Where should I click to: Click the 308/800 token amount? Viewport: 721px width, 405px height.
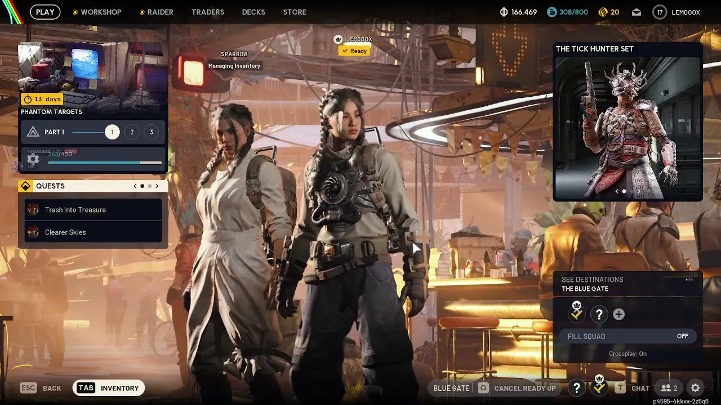point(573,12)
